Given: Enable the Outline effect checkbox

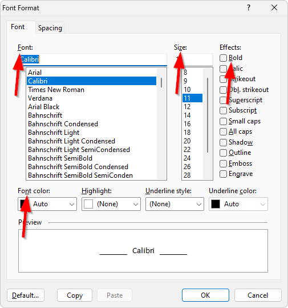Looking at the screenshot, I should (223, 153).
